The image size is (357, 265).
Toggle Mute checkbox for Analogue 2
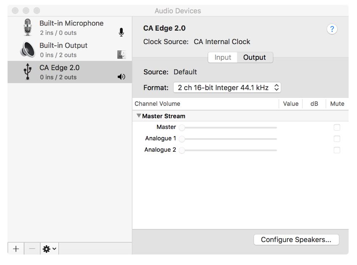pyautogui.click(x=337, y=150)
